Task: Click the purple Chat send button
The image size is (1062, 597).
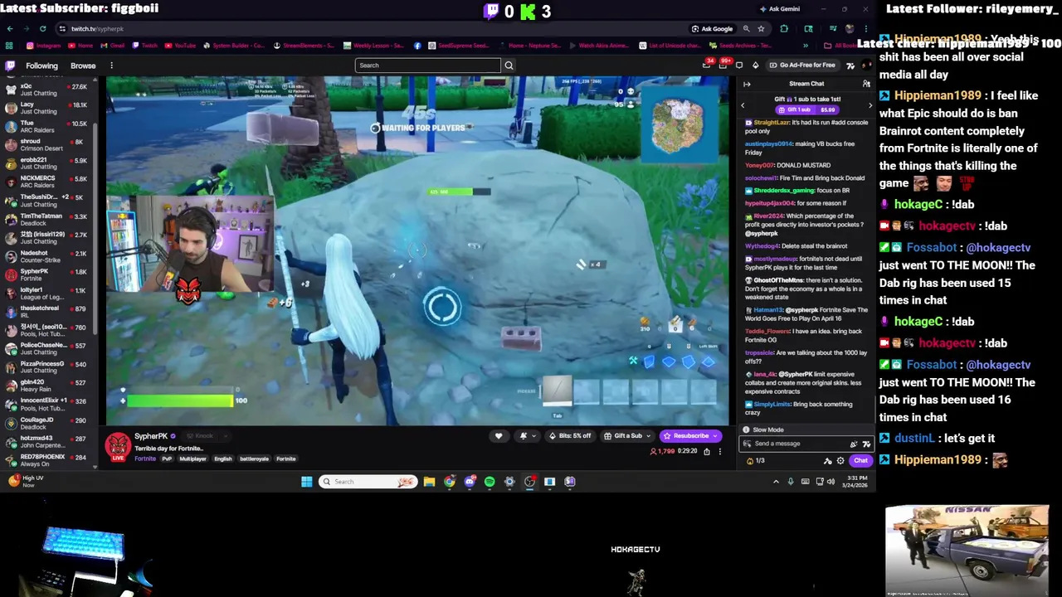Action: [860, 461]
